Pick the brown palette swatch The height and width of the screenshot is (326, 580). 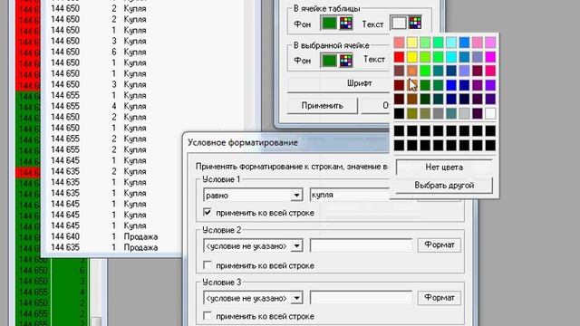pyautogui.click(x=412, y=99)
